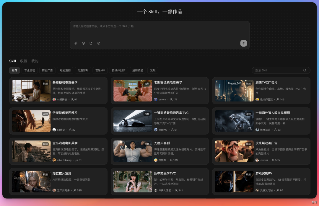Open the 剧情TVC广告片 thumbnail
319x206 pixels.
coord(234,91)
